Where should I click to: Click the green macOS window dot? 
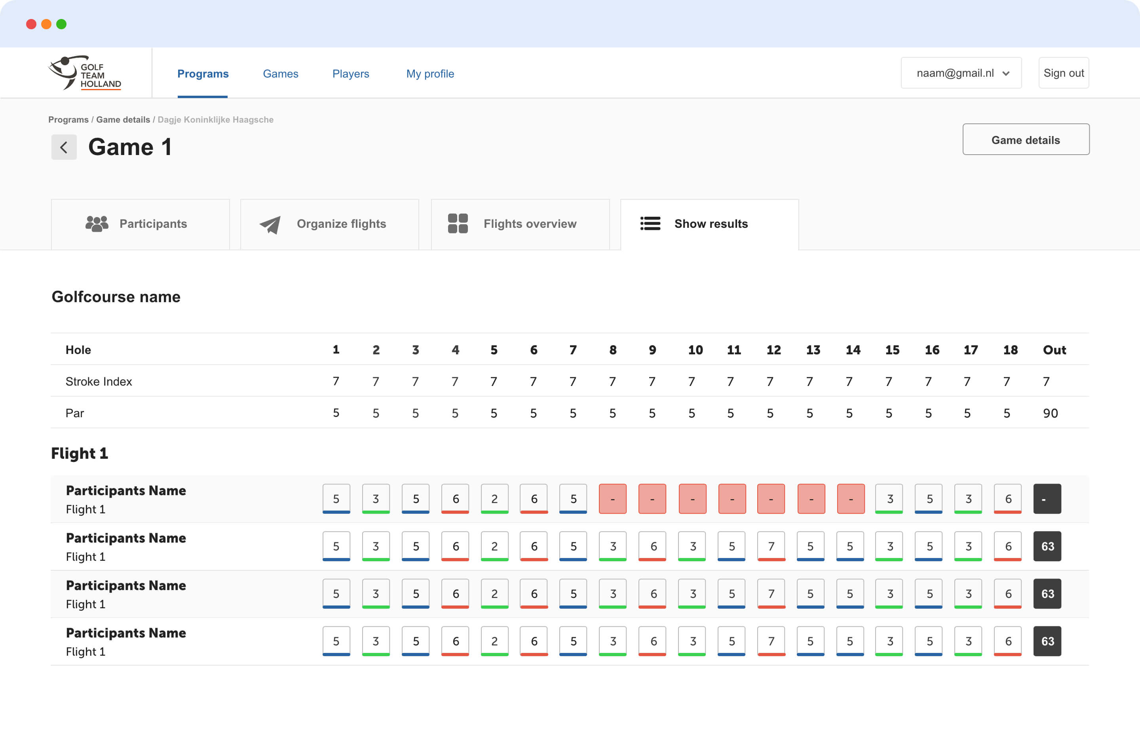61,24
